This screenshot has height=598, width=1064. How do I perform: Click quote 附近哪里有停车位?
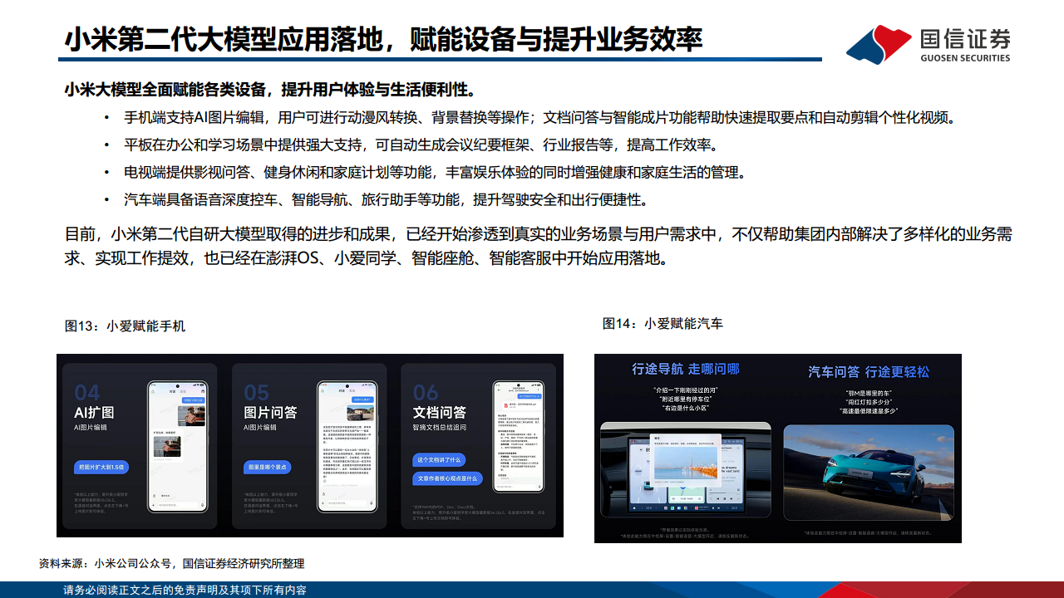pos(685,399)
